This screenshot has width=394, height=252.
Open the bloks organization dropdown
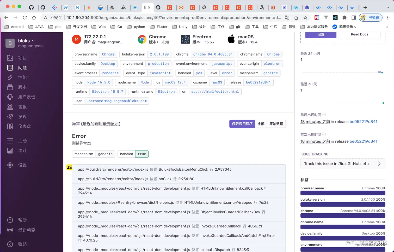[x=26, y=41]
